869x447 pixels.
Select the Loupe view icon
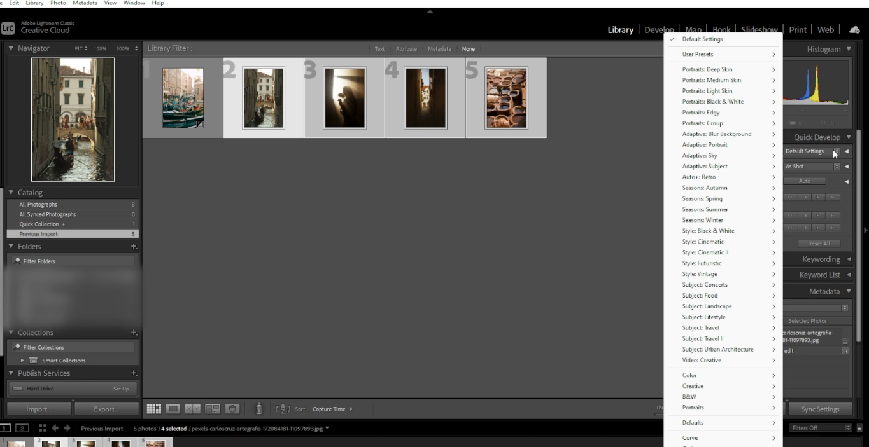[x=173, y=409]
